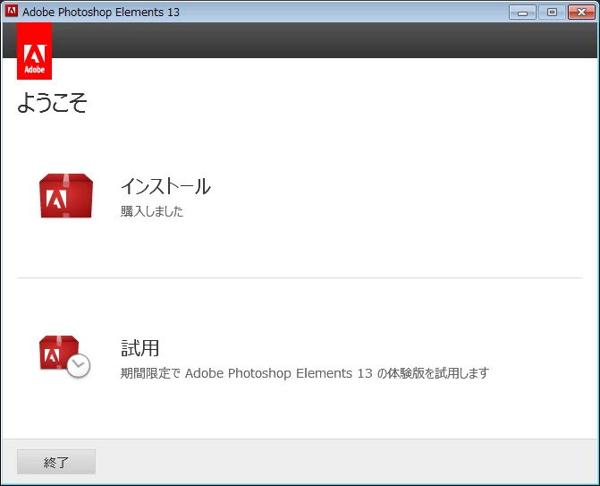Click the Adobe logo badge
This screenshot has height=486, width=600.
tap(35, 51)
